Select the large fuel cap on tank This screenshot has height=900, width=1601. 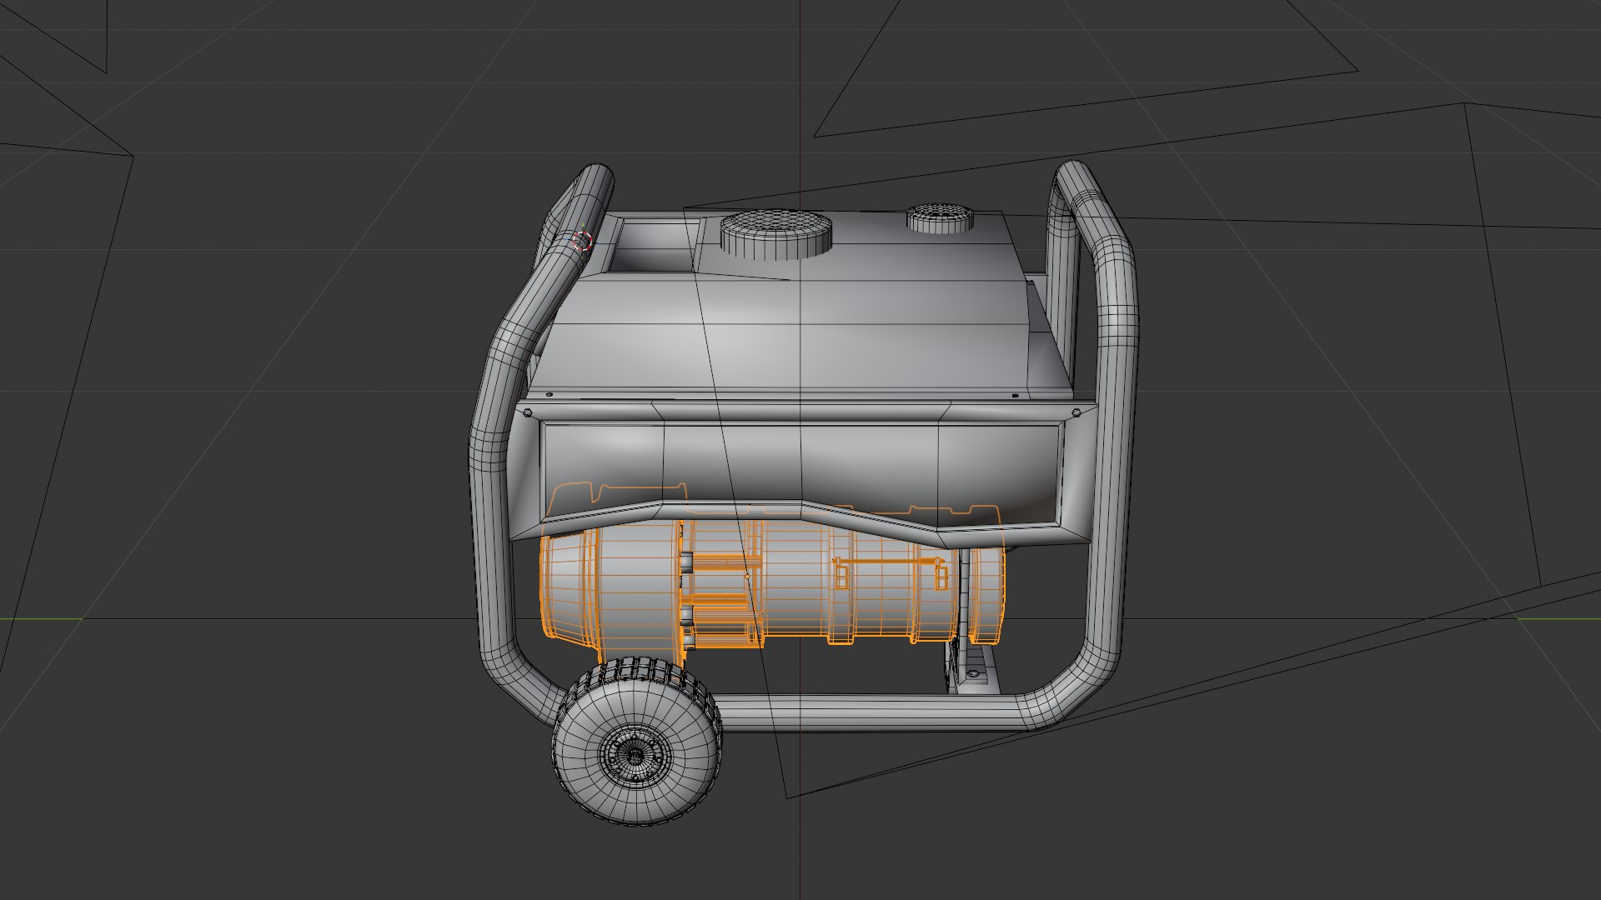777,233
